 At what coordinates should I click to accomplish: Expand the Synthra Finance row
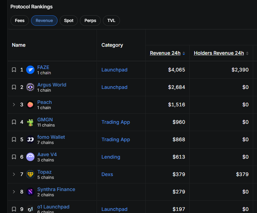point(14,192)
